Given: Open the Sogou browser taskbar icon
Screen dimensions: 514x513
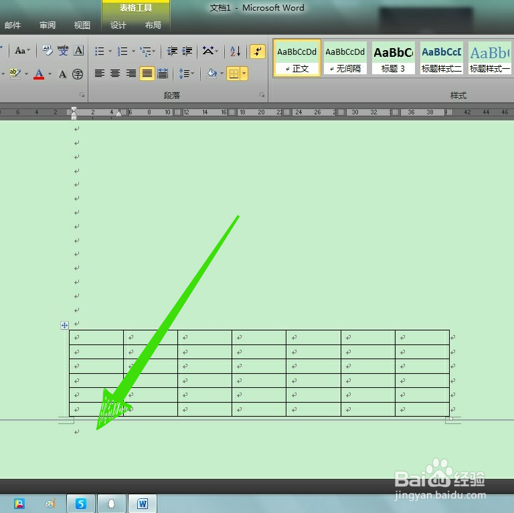Looking at the screenshot, I should 81,504.
